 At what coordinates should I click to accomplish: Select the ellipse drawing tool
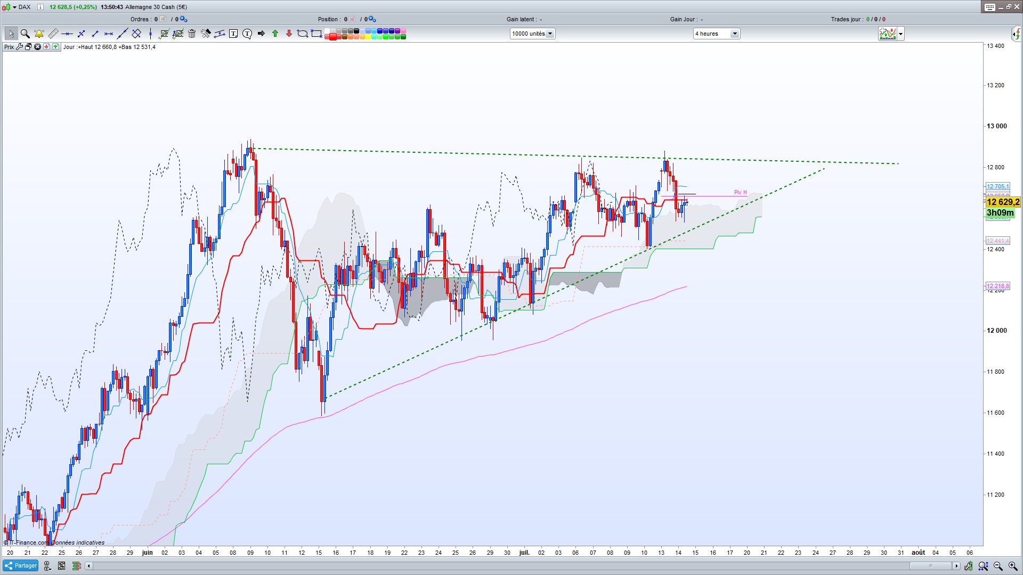click(x=302, y=34)
